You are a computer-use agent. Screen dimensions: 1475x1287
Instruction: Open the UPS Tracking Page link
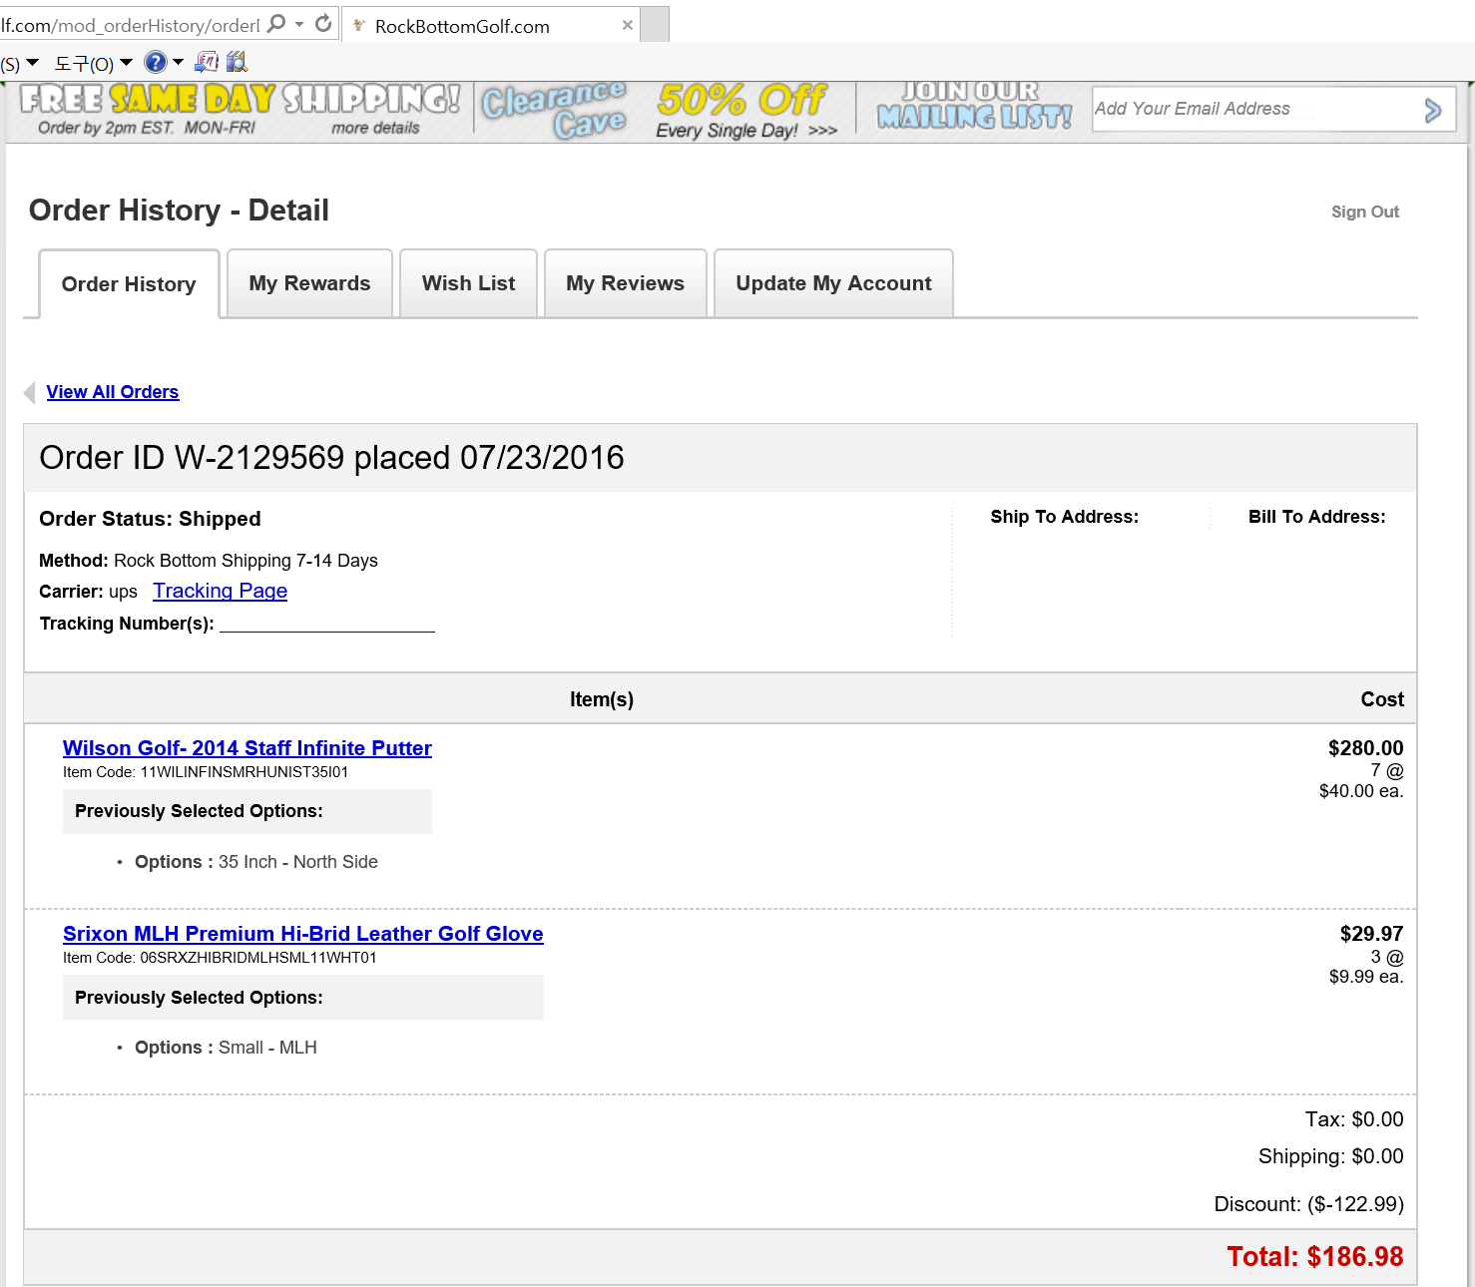[220, 591]
